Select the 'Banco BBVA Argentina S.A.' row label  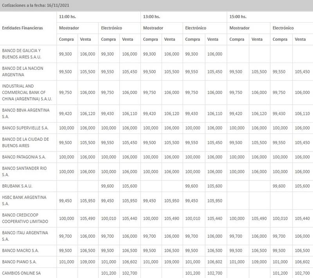pyautogui.click(x=26, y=113)
